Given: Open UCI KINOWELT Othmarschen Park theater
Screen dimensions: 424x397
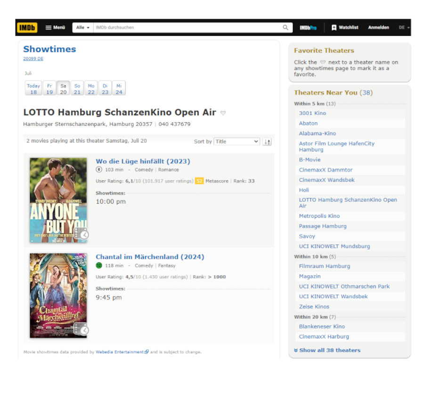Looking at the screenshot, I should (344, 286).
